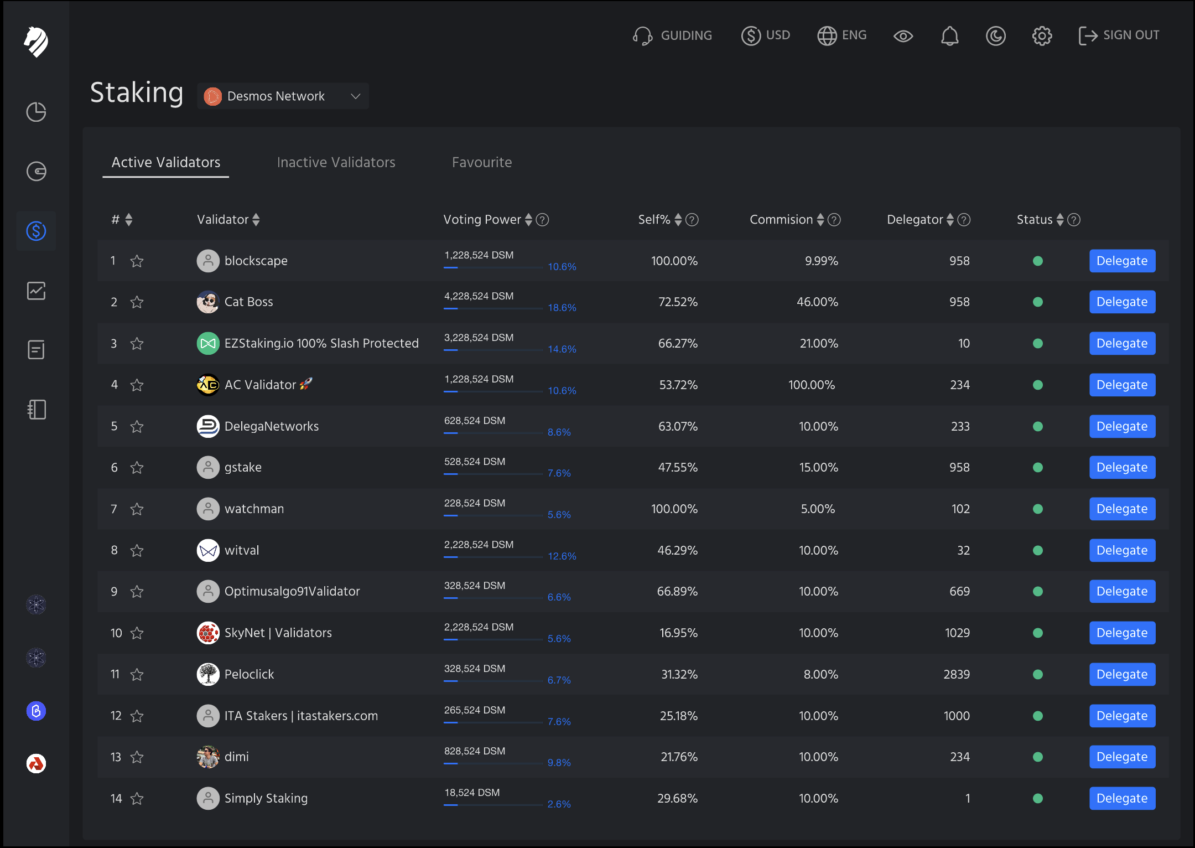Delegate to Simply Staking
This screenshot has height=848, width=1195.
click(x=1122, y=798)
